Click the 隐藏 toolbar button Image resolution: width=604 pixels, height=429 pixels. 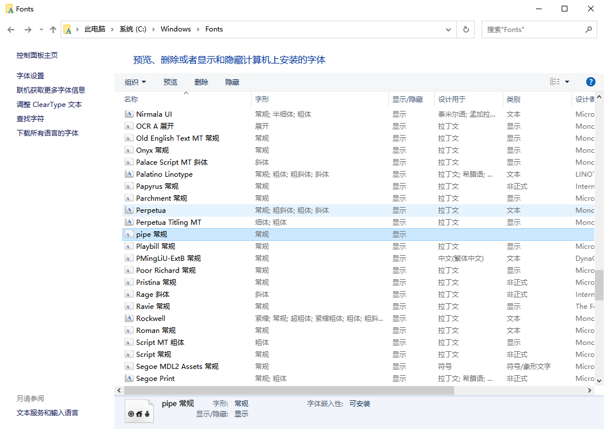(x=232, y=82)
